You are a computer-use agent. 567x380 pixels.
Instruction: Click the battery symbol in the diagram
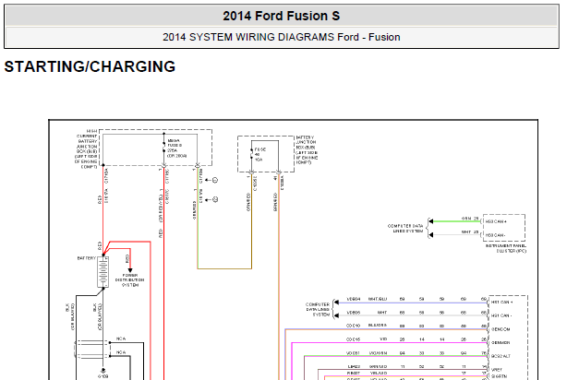[103, 272]
